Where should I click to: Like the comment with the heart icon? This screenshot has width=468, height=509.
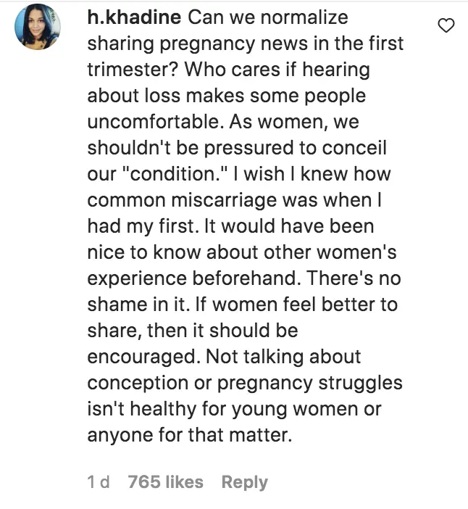click(447, 27)
